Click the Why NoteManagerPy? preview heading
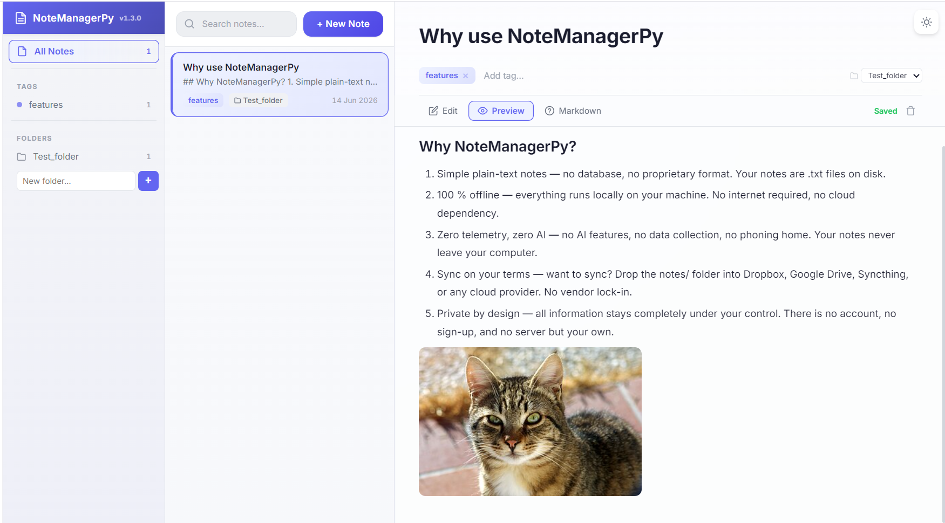 click(498, 146)
